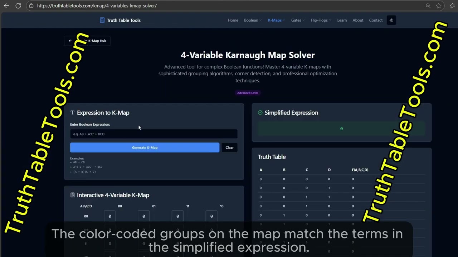Expand the Gates menu

(298, 20)
